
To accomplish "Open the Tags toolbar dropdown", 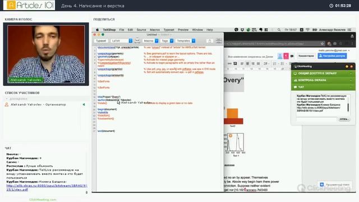I will (x=167, y=41).
